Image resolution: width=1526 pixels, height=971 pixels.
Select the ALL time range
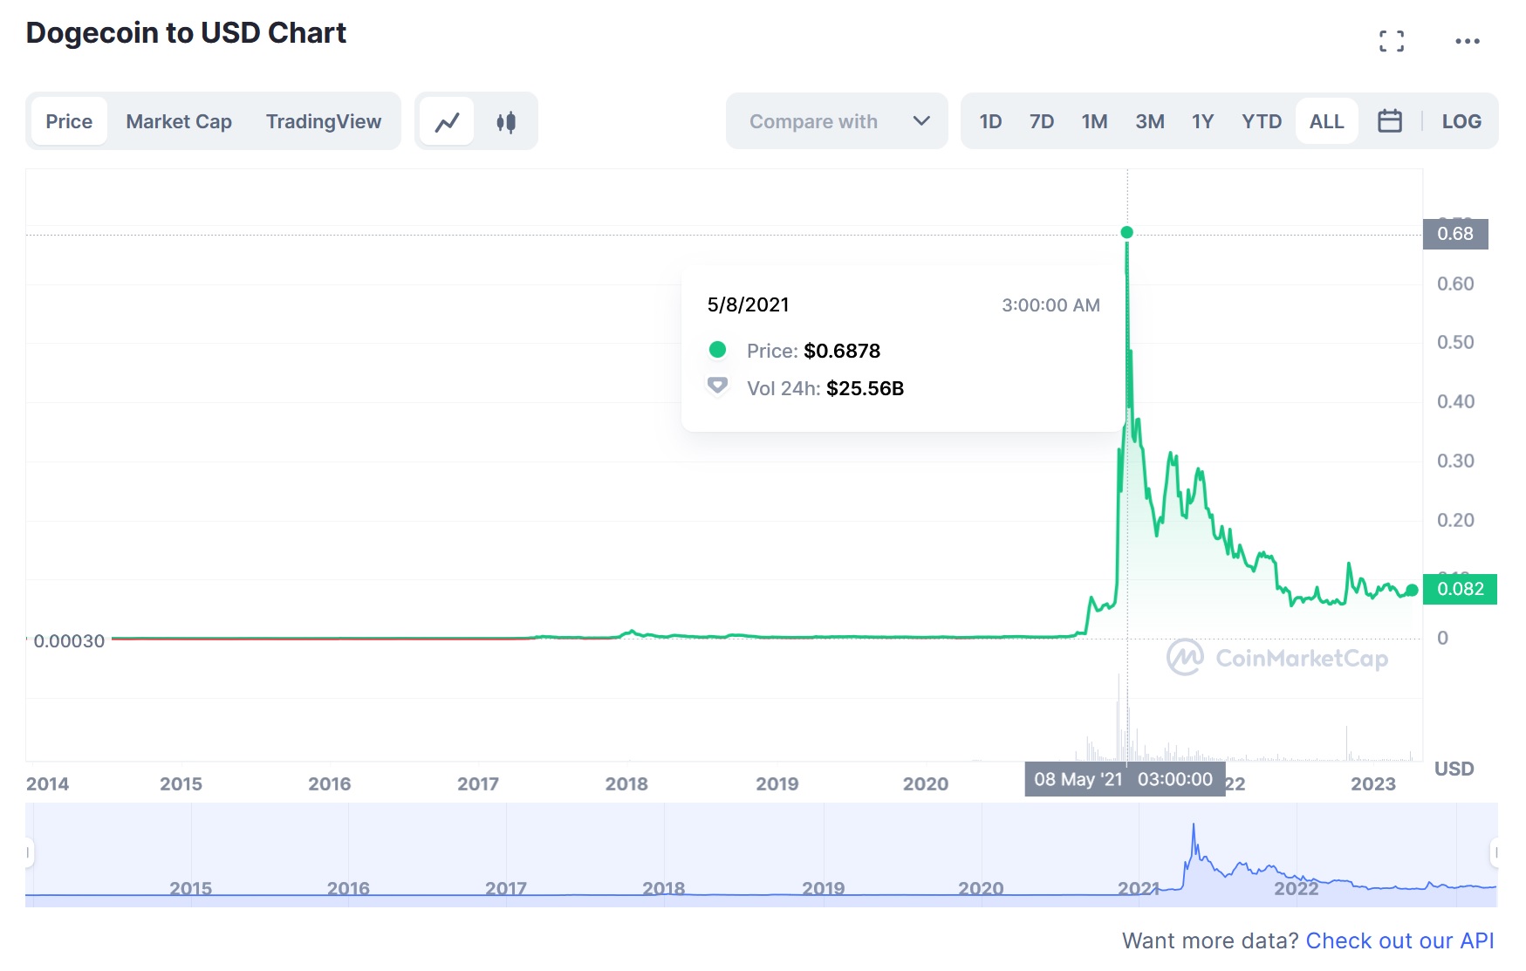[1327, 121]
